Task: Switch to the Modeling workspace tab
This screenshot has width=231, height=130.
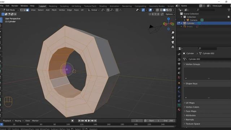Action: click(x=53, y=6)
